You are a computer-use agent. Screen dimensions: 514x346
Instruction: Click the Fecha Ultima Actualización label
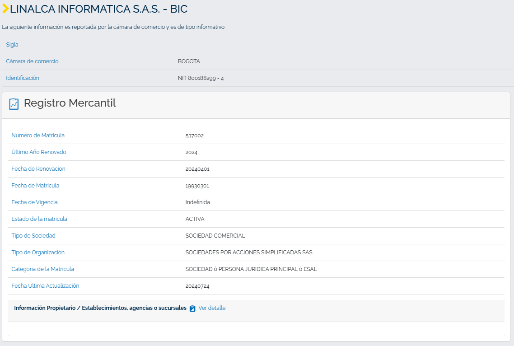click(x=45, y=286)
